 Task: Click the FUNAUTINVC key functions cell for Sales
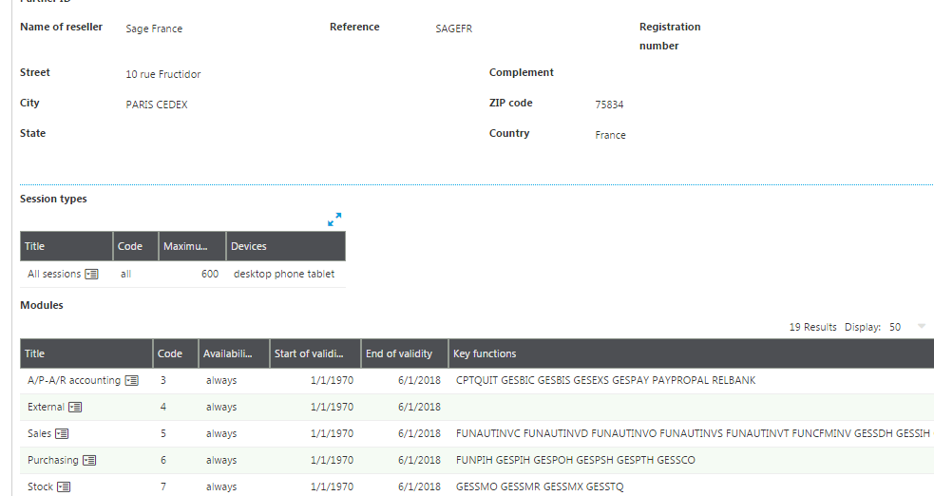[x=693, y=433]
